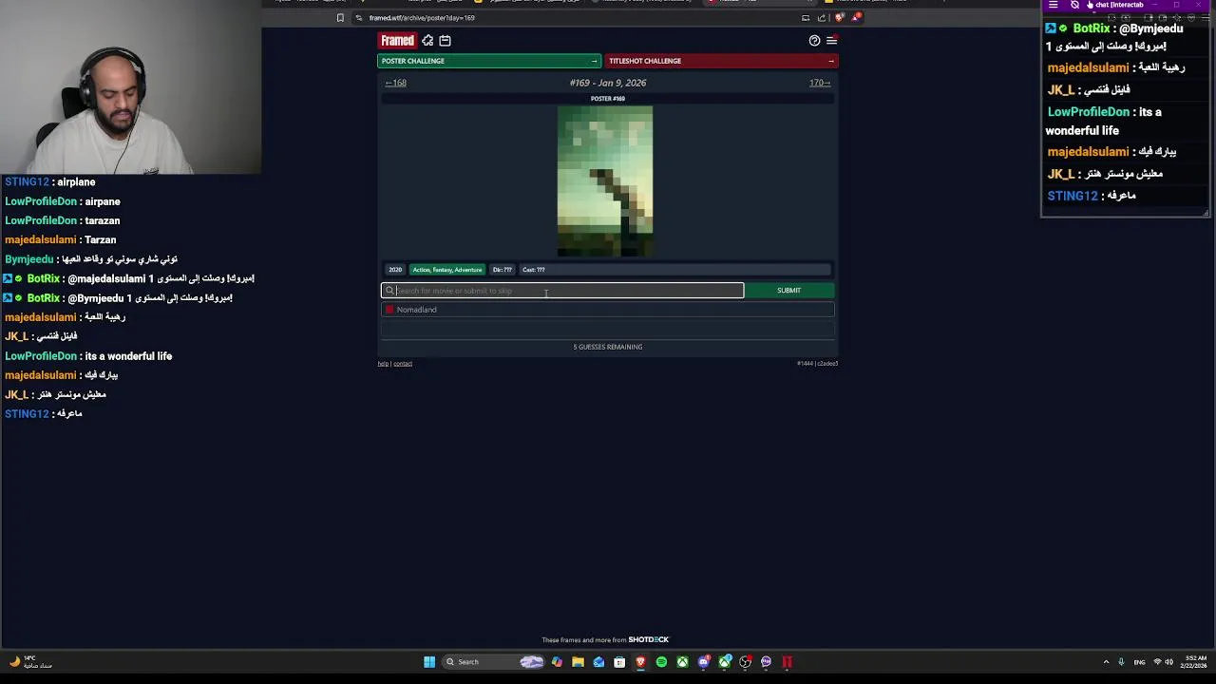The image size is (1216, 684).
Task: Open File Explorer from the taskbar
Action: pyautogui.click(x=578, y=662)
